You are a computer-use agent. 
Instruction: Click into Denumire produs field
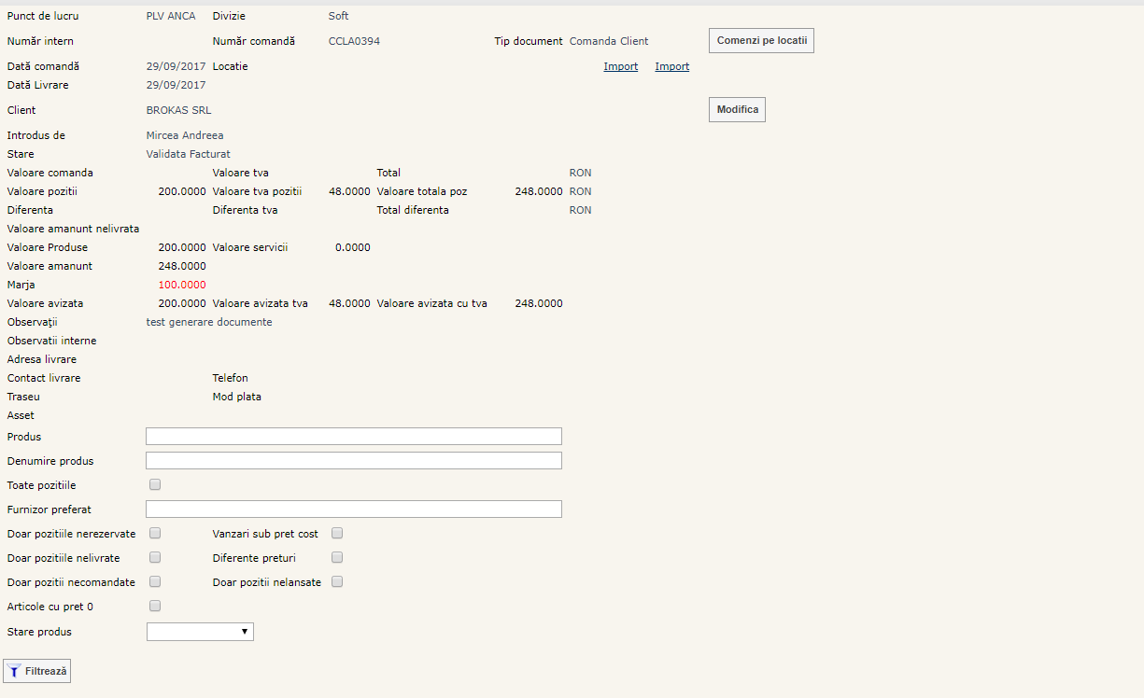point(354,461)
